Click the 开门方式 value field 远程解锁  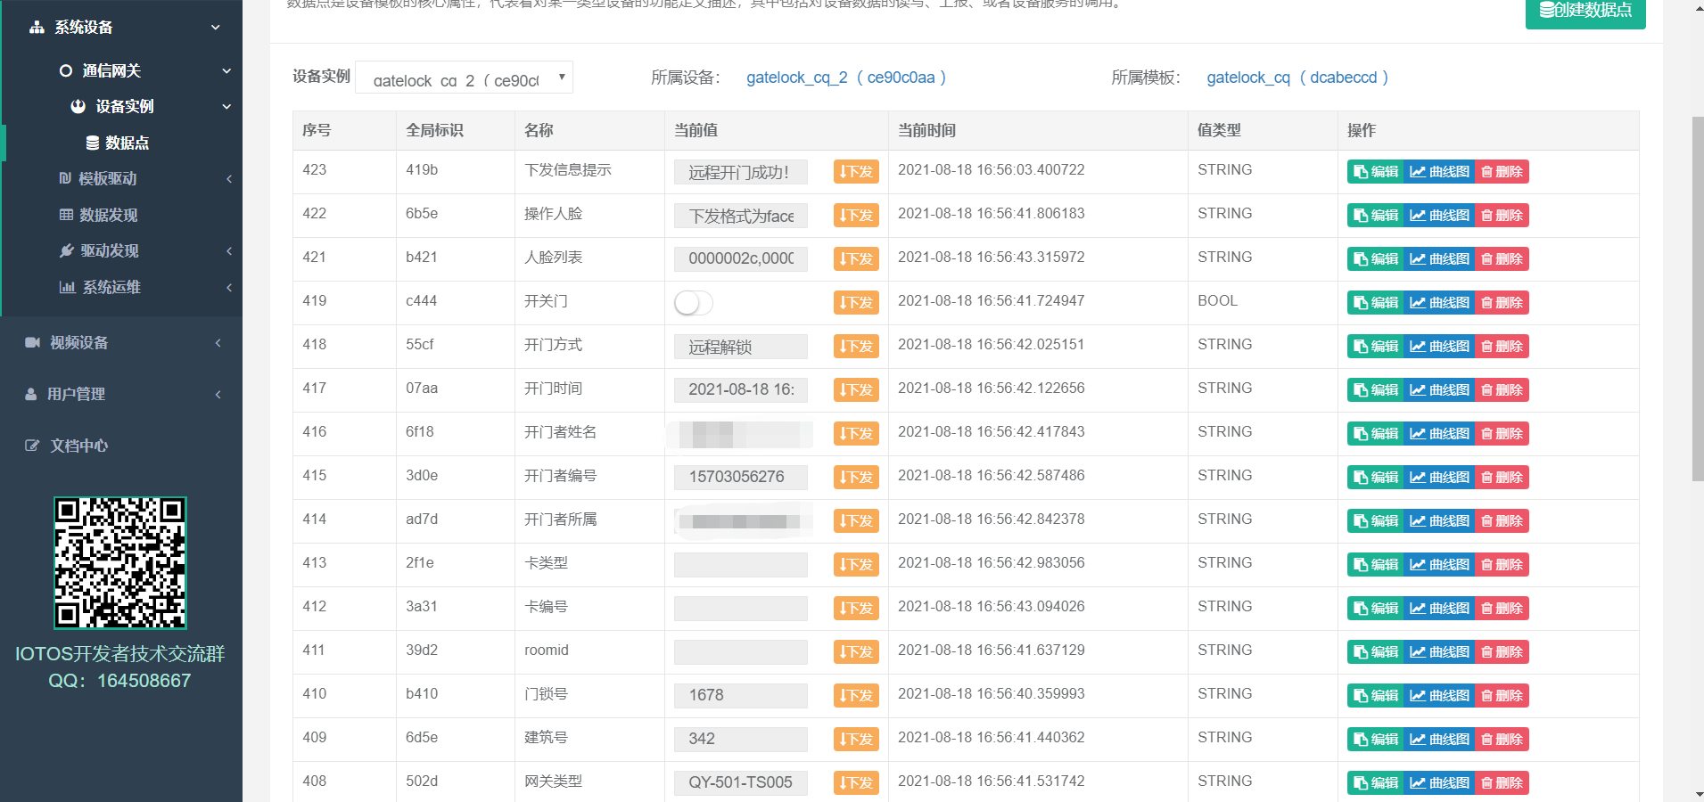(x=741, y=346)
